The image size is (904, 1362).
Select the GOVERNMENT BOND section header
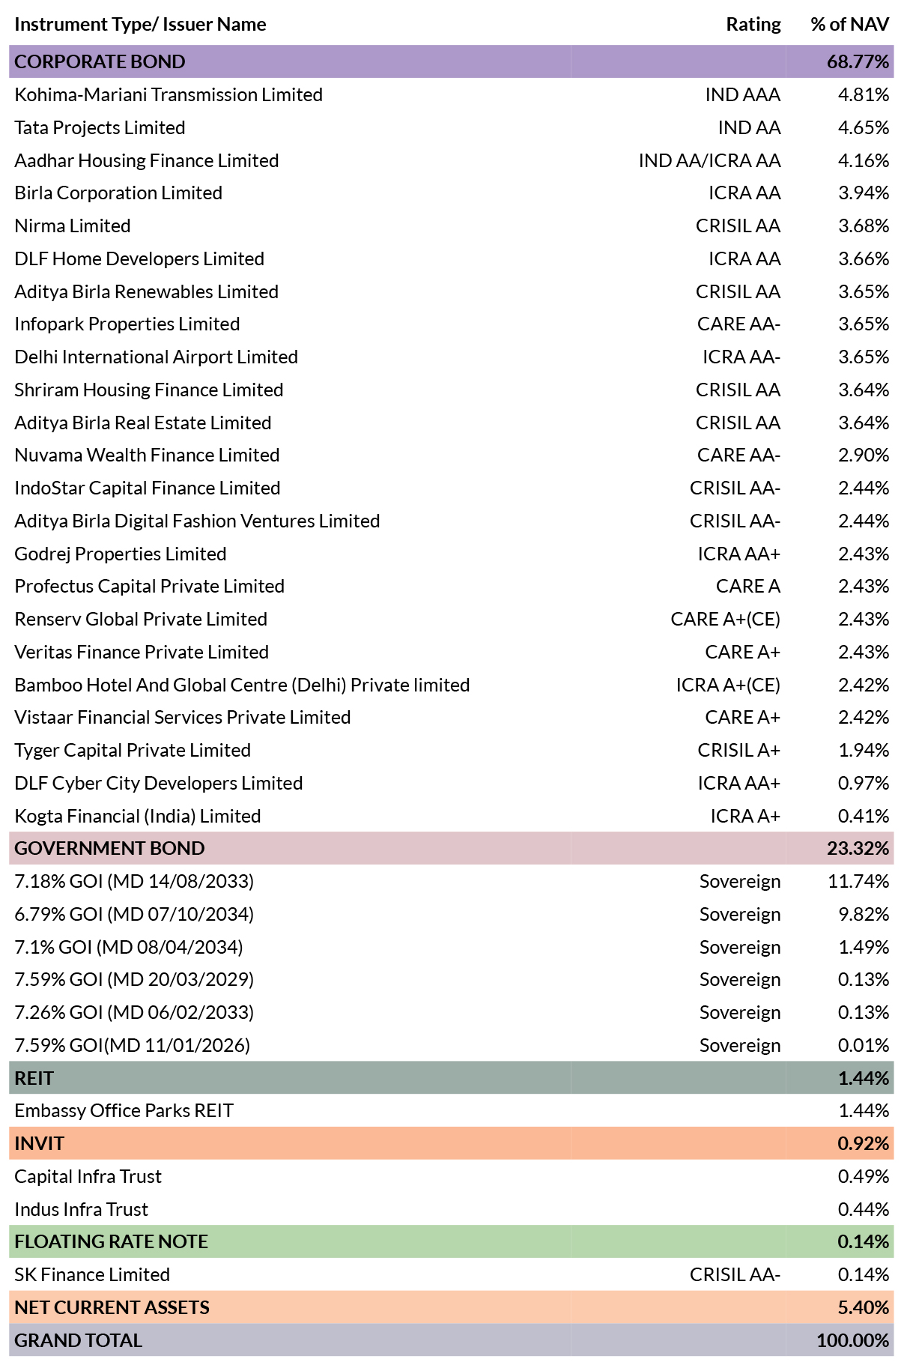(451, 848)
